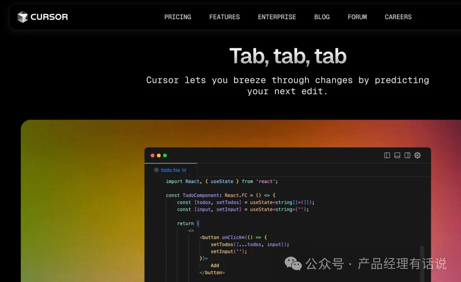Click the green maximize window dot
The height and width of the screenshot is (282, 461).
pos(165,156)
